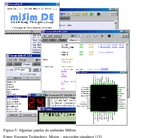Click the green LCD Display character screen
The image size is (147, 138).
(57, 117)
